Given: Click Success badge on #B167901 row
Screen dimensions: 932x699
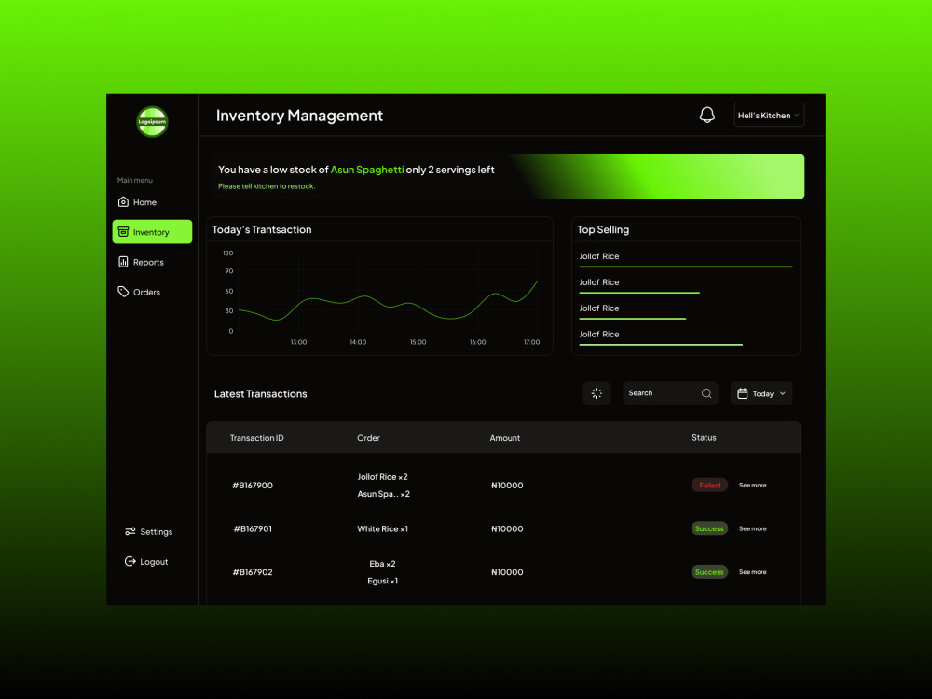Looking at the screenshot, I should coord(709,528).
